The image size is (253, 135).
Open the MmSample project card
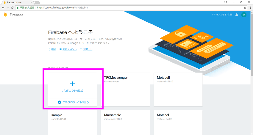click(x=125, y=123)
